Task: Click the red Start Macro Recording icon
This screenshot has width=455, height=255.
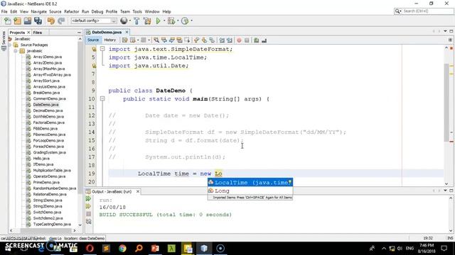Action: tap(239, 40)
